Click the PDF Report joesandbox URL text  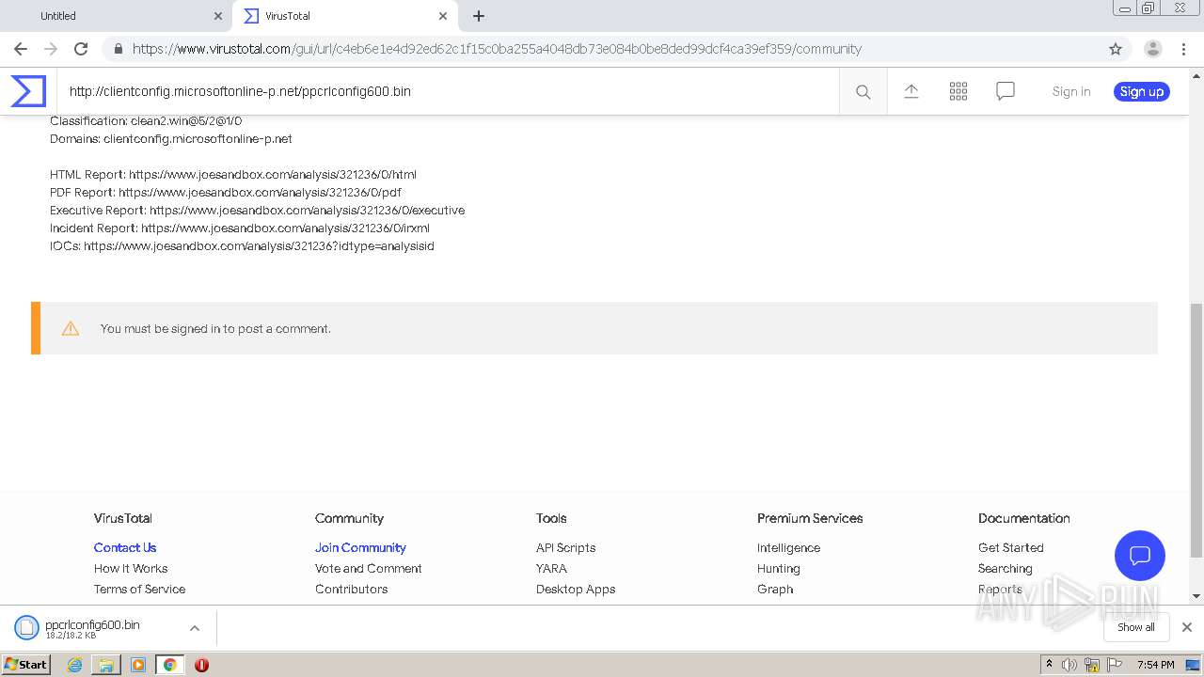pyautogui.click(x=260, y=192)
